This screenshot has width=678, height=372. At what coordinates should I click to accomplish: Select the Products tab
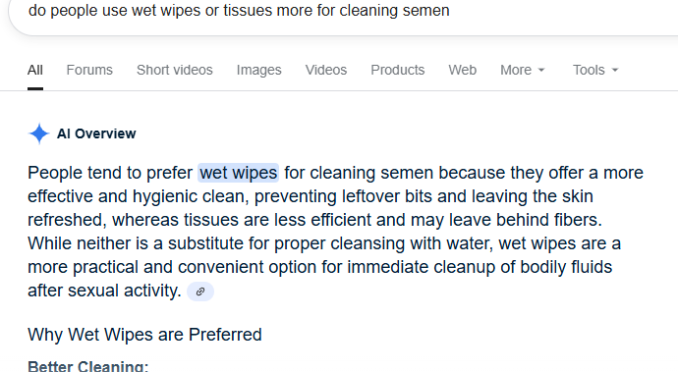point(398,70)
